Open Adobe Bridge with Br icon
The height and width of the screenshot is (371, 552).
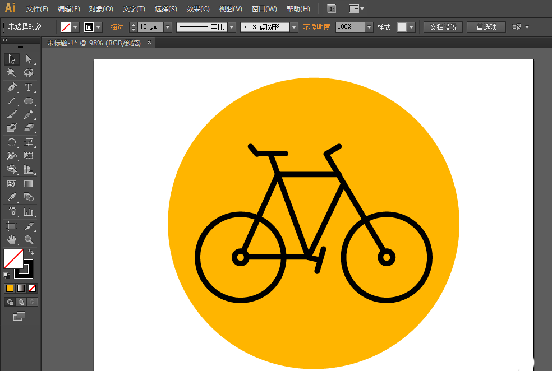[x=332, y=9]
